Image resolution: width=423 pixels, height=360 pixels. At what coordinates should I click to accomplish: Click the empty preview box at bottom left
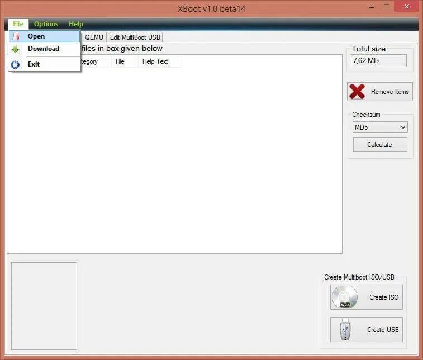click(x=44, y=306)
